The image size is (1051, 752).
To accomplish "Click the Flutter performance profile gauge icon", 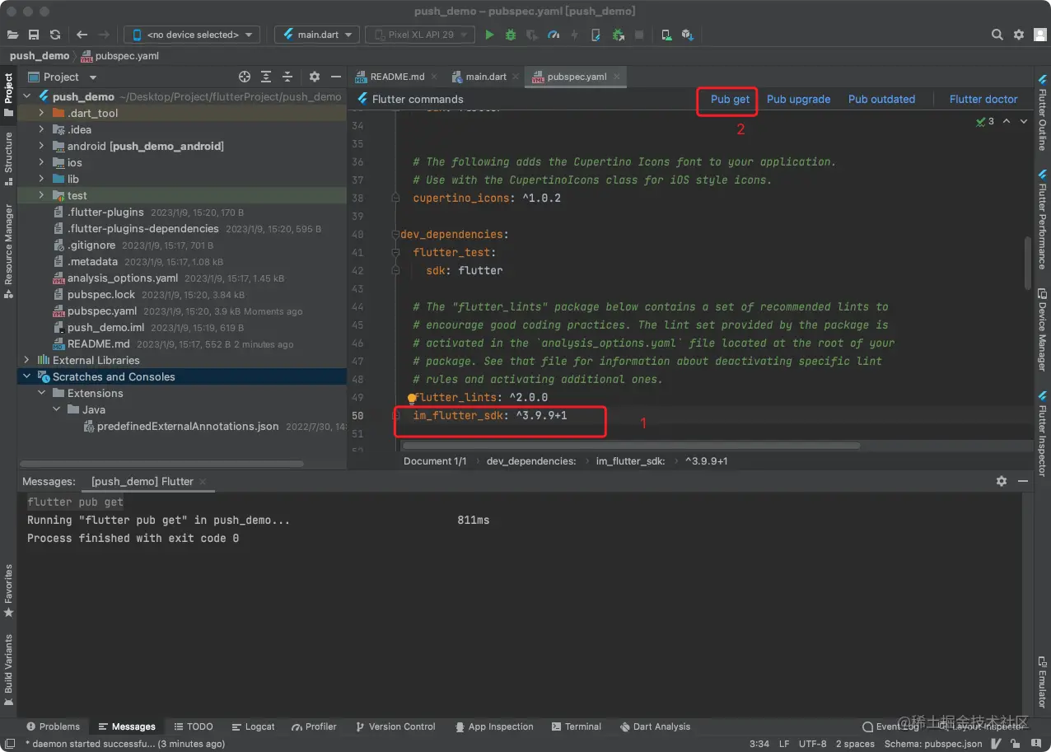I will point(554,35).
